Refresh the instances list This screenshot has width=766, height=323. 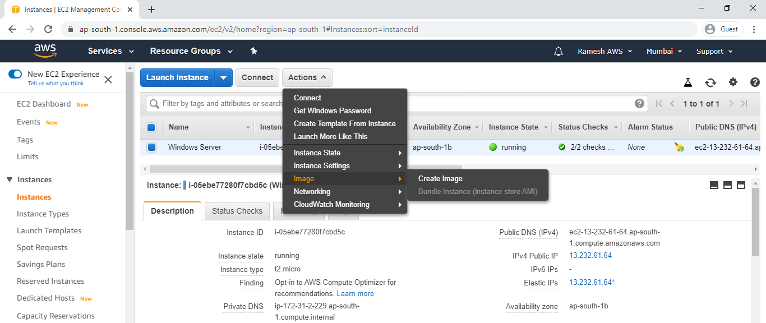coord(710,82)
